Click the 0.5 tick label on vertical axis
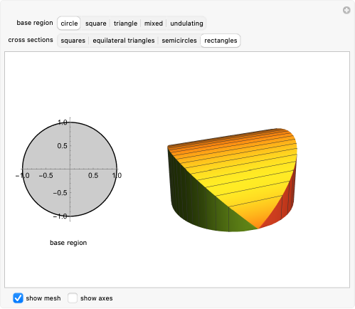This screenshot has width=355, height=309. click(62, 146)
